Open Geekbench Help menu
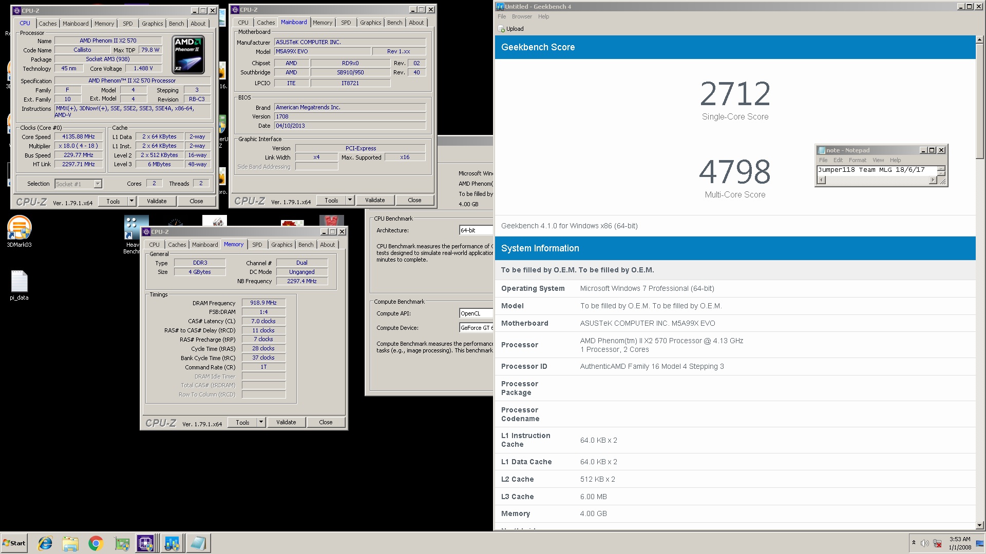986x554 pixels. click(x=543, y=16)
